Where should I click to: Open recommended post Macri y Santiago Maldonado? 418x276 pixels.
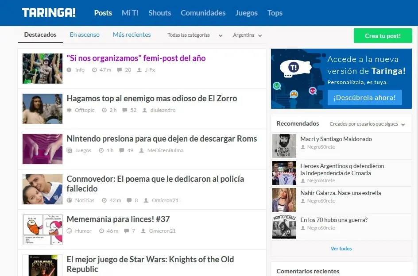coord(336,139)
